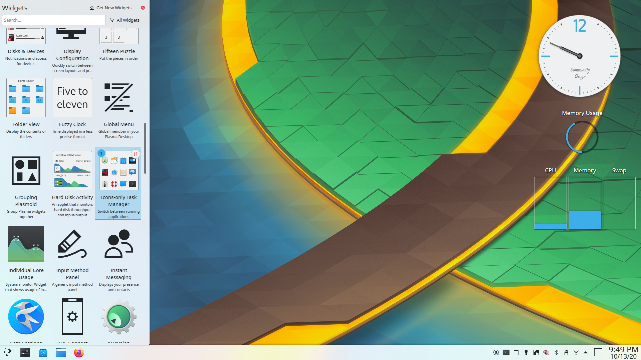Click the Get New Widgets button

click(112, 7)
